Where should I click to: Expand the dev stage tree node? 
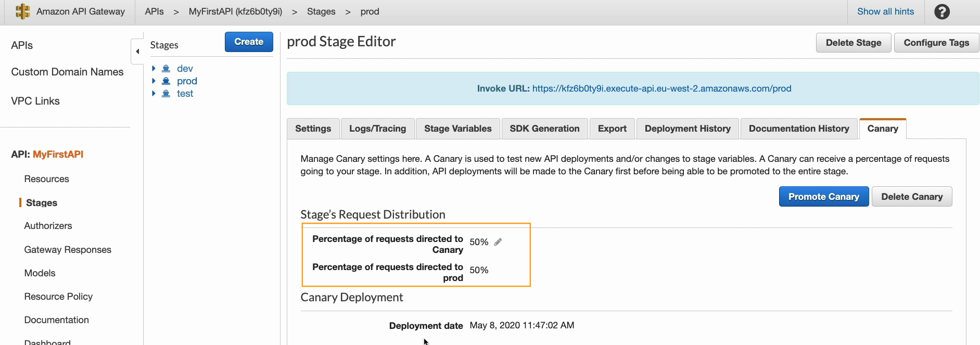tap(154, 68)
